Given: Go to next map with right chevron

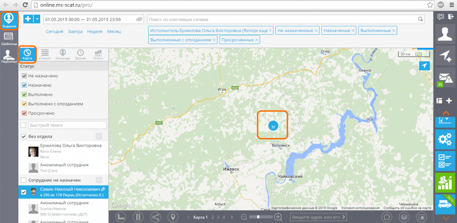Looking at the screenshot, I should click(x=232, y=217).
